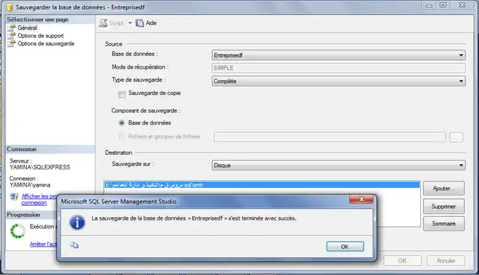Click the Progression section header
This screenshot has width=479, height=275.
point(32,214)
